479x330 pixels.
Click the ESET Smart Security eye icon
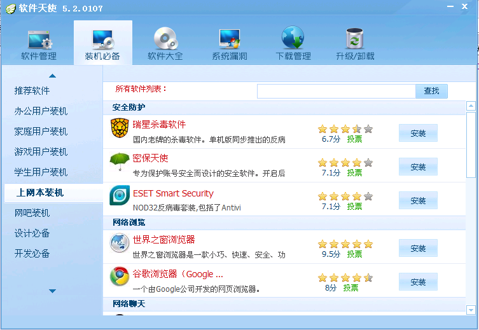click(120, 195)
